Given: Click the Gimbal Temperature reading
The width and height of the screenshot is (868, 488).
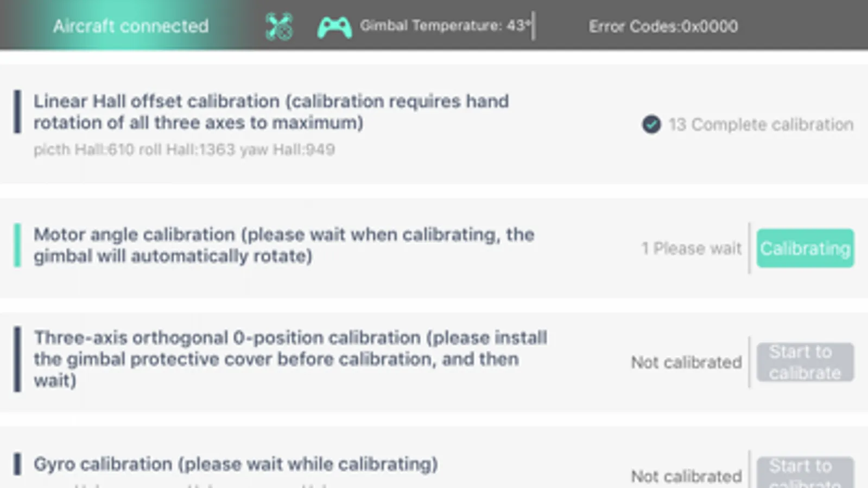Looking at the screenshot, I should click(445, 25).
